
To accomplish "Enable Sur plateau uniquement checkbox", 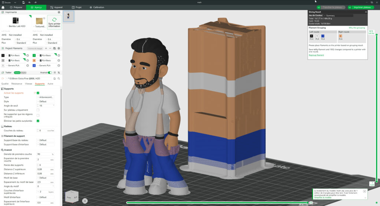I will point(38,110).
